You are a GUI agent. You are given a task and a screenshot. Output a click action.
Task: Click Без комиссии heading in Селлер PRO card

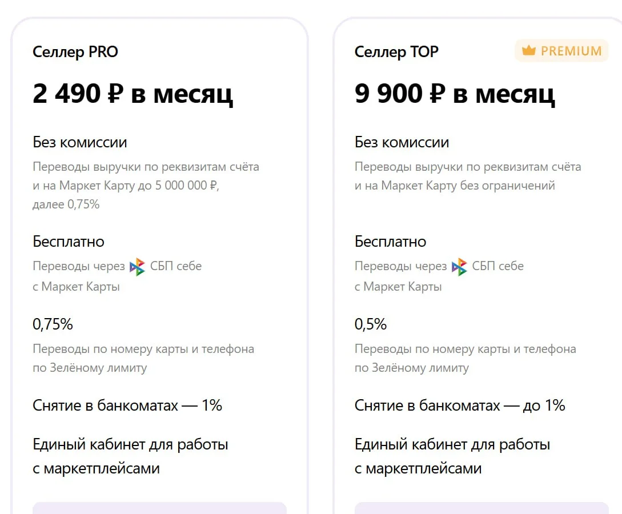pyautogui.click(x=80, y=142)
